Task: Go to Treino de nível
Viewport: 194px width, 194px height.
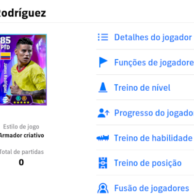Action: pos(142,88)
